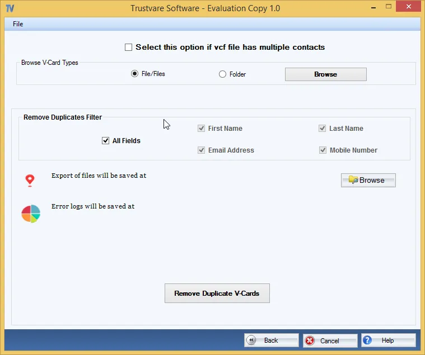
Task: Click 'Export of files will be saved at' text
Action: [x=99, y=176]
